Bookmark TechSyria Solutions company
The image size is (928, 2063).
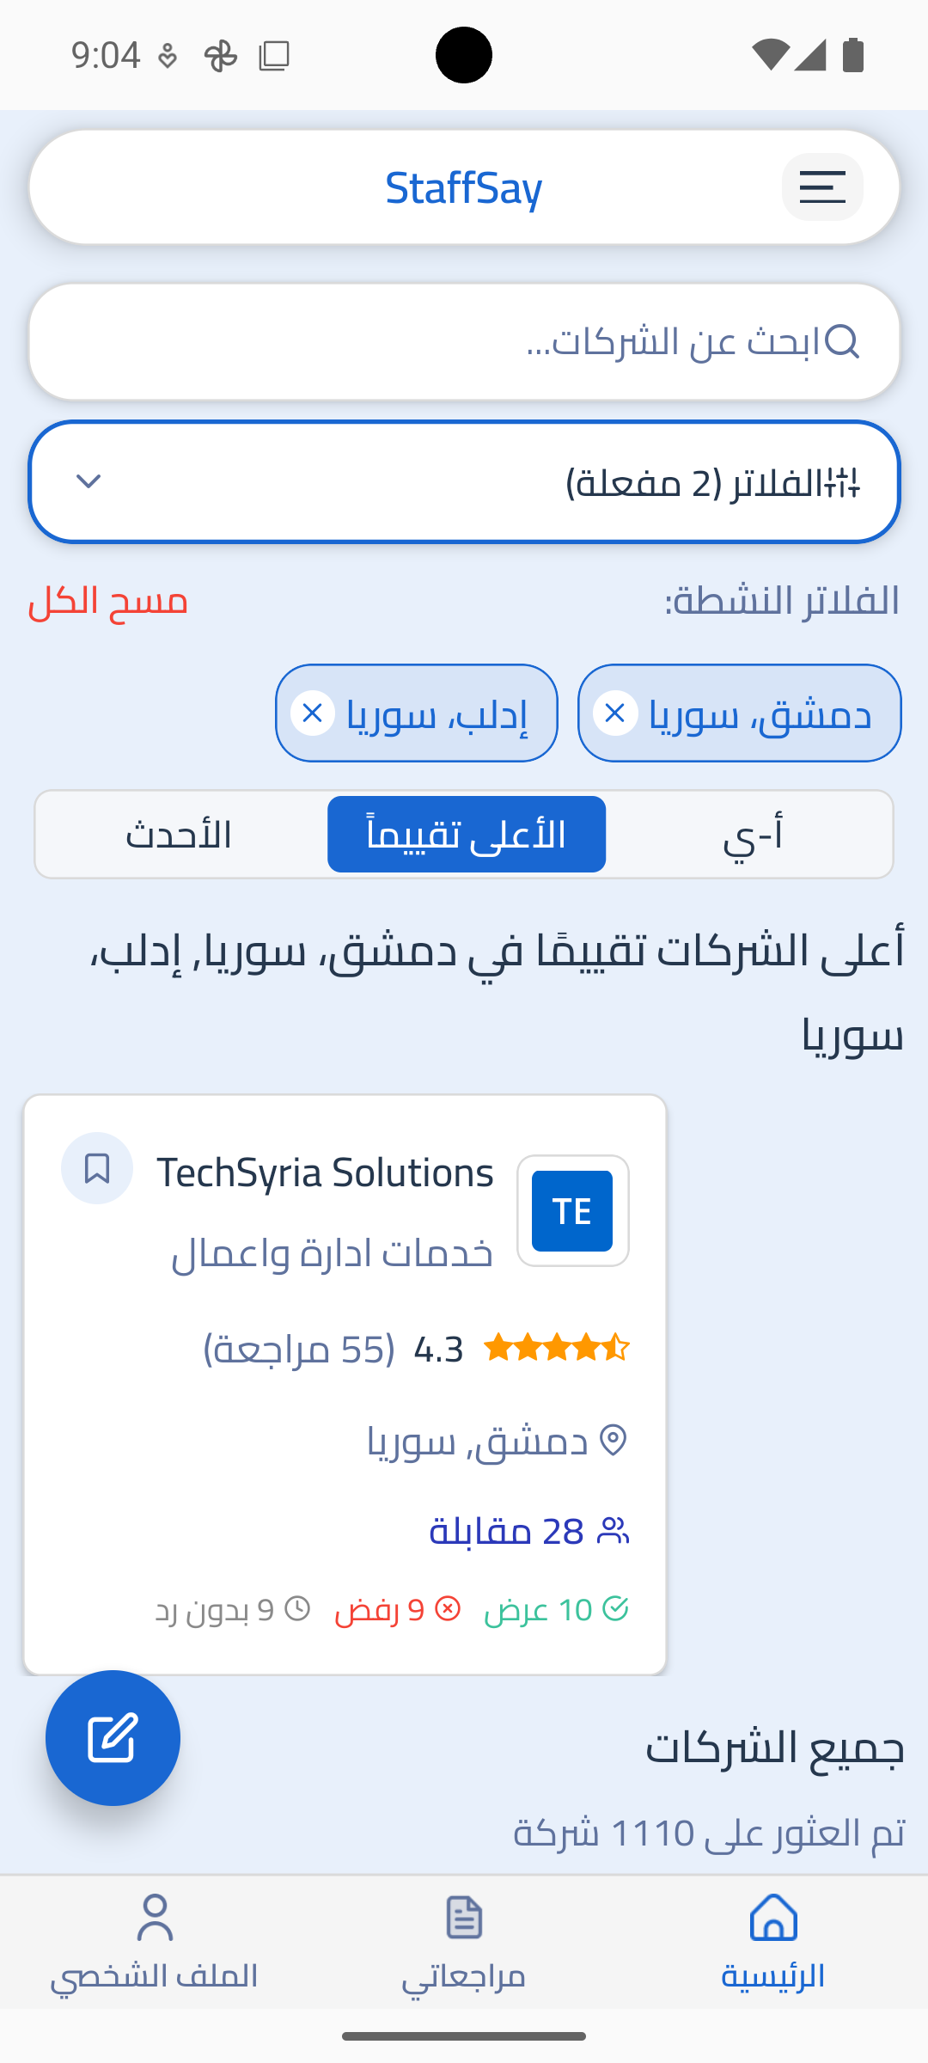97,1168
